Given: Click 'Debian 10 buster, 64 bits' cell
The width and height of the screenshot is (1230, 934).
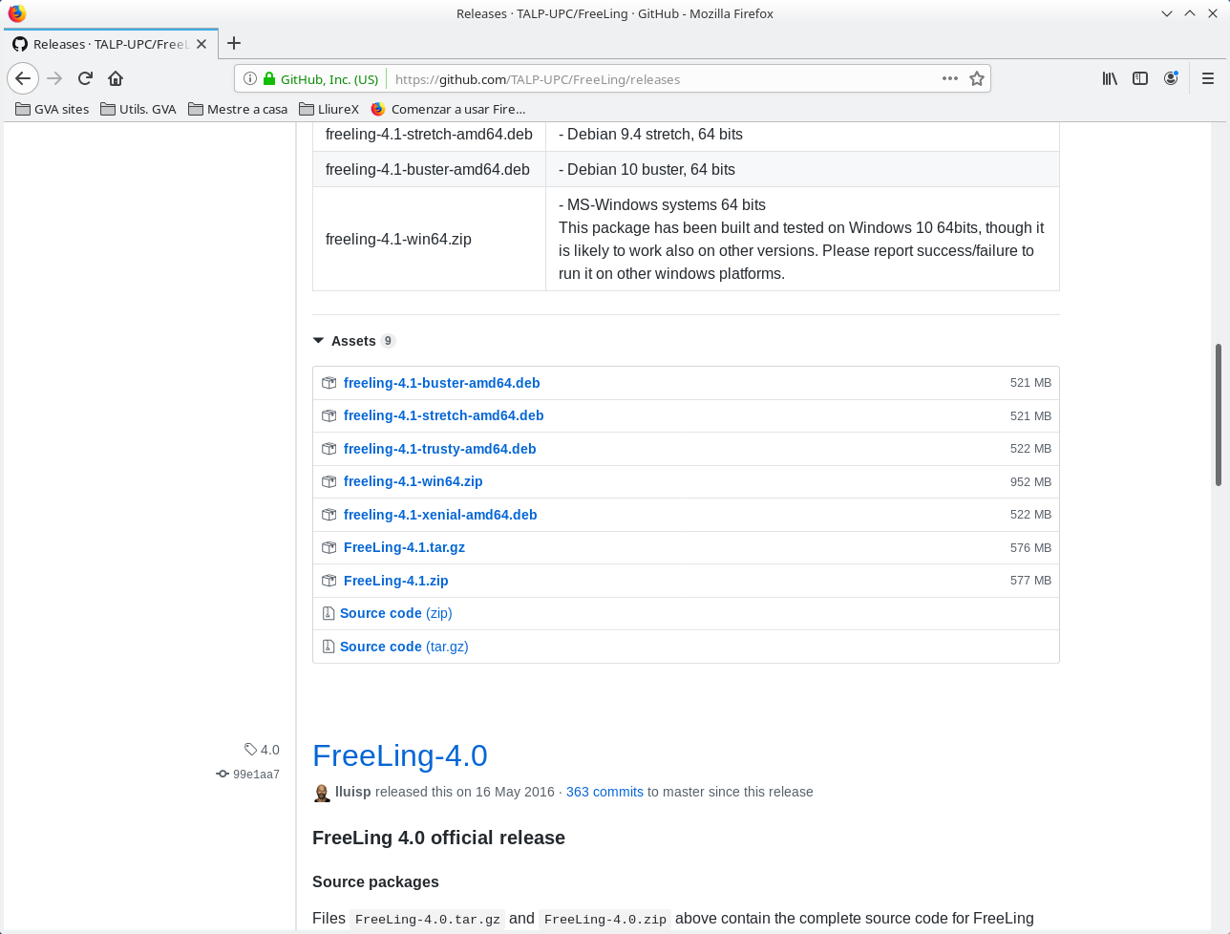Looking at the screenshot, I should click(x=802, y=169).
